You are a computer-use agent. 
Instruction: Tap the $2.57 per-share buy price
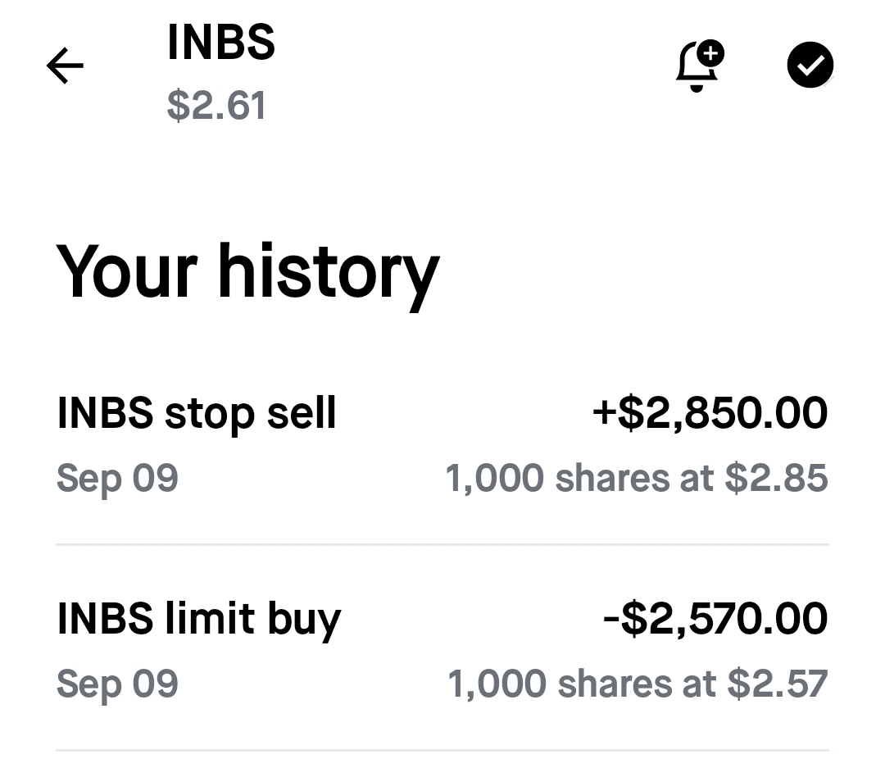[x=776, y=684]
